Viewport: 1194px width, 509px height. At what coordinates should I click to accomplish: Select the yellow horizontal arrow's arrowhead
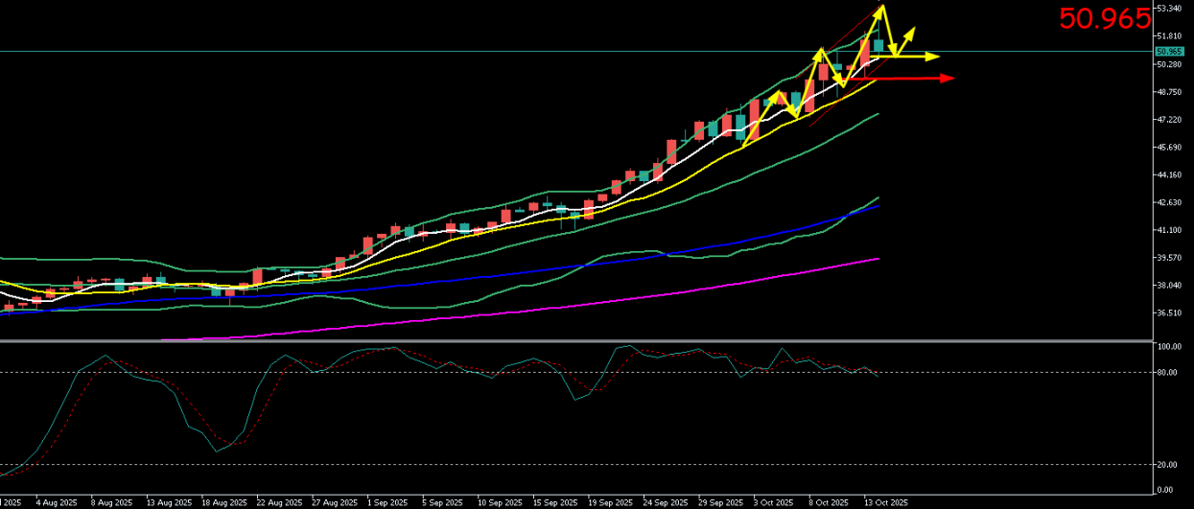(x=933, y=57)
